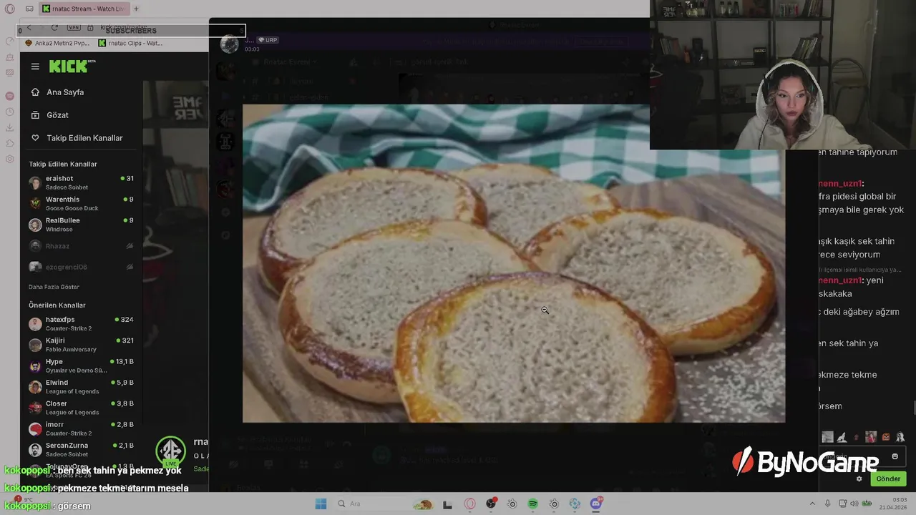916x515 pixels.
Task: Open the Kick hamburger menu
Action: coord(35,67)
